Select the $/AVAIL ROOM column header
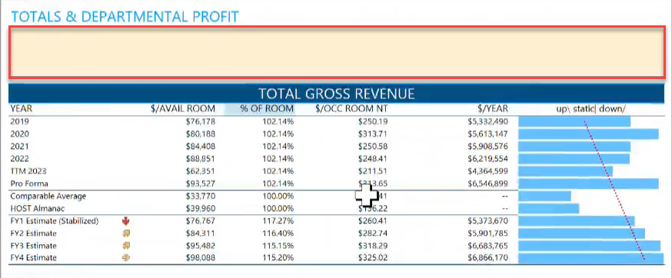672x278 pixels. (x=183, y=109)
